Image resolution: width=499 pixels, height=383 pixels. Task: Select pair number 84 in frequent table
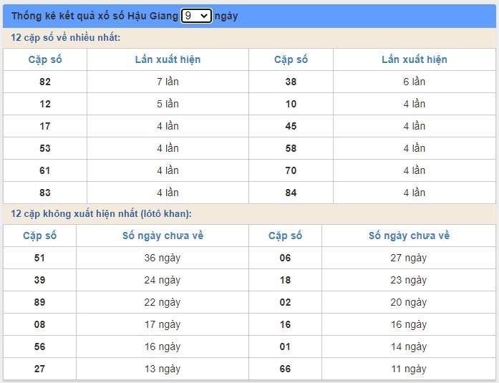pyautogui.click(x=291, y=192)
